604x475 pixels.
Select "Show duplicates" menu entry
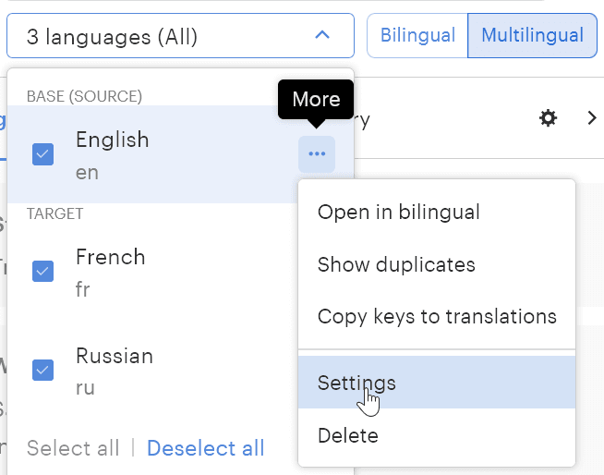point(396,265)
